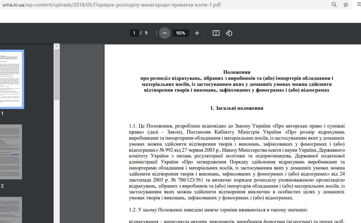Click the document title "Положення"
Viewport: 361px width, 223px height.
point(237,72)
